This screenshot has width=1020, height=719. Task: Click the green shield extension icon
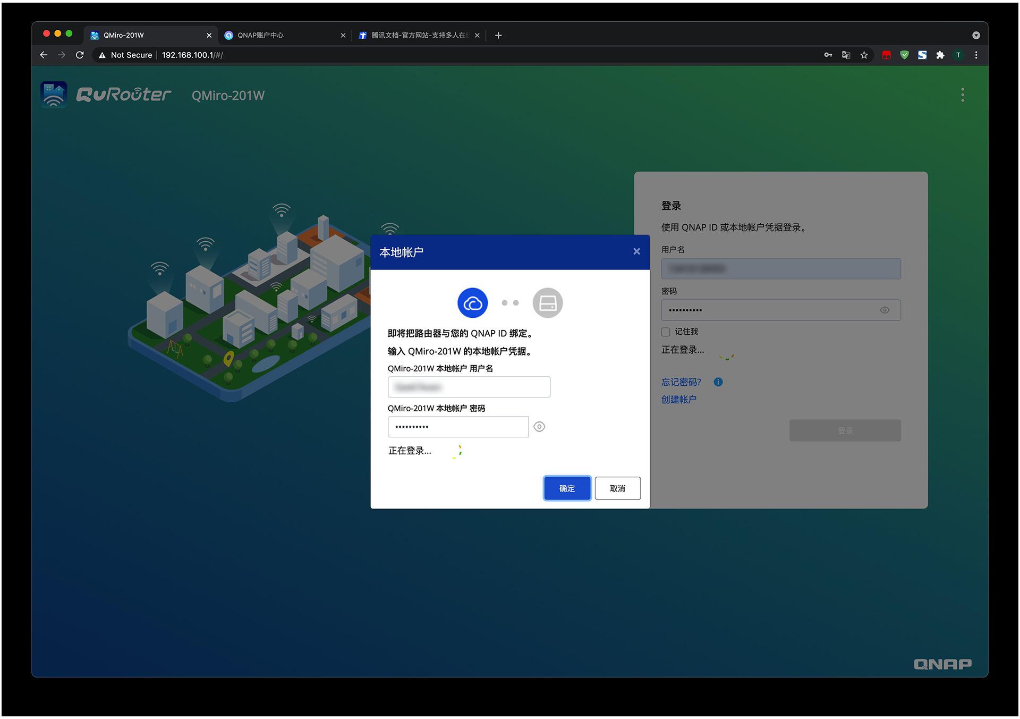click(904, 55)
